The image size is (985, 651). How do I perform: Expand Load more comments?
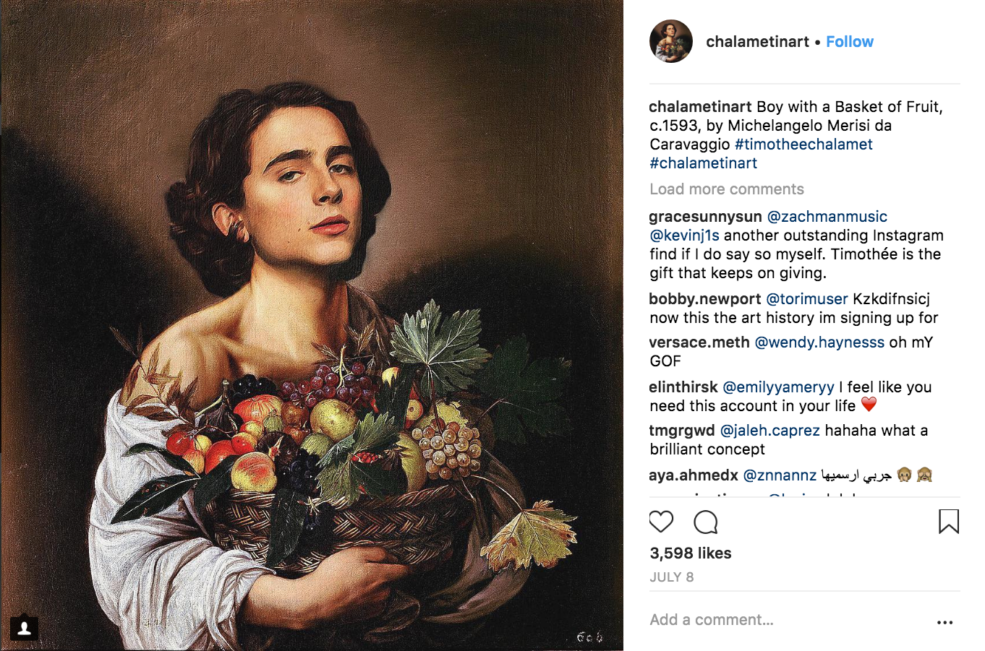pyautogui.click(x=726, y=189)
